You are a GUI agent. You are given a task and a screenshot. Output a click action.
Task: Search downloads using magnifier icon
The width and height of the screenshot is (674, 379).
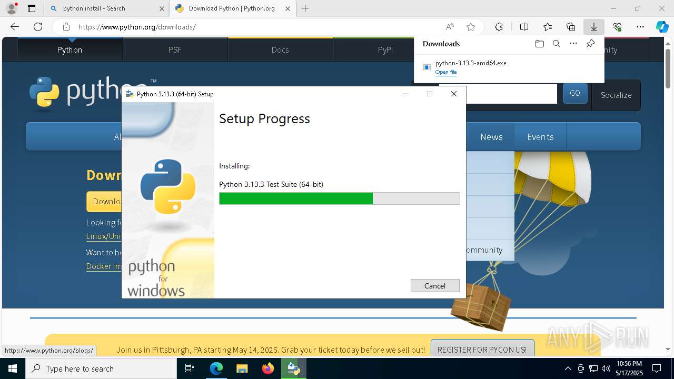556,44
